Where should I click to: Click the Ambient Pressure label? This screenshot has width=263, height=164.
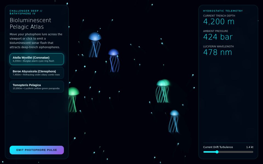216,31
